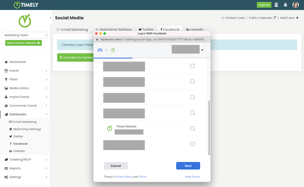Expand the Filters submenu chevron
The height and width of the screenshot is (187, 304).
coord(46,79)
